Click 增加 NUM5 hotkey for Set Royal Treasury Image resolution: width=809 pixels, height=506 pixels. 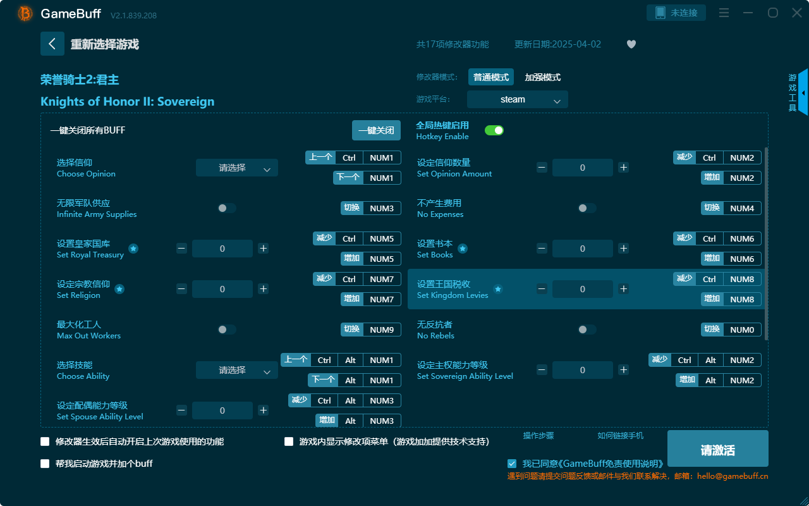(x=371, y=259)
